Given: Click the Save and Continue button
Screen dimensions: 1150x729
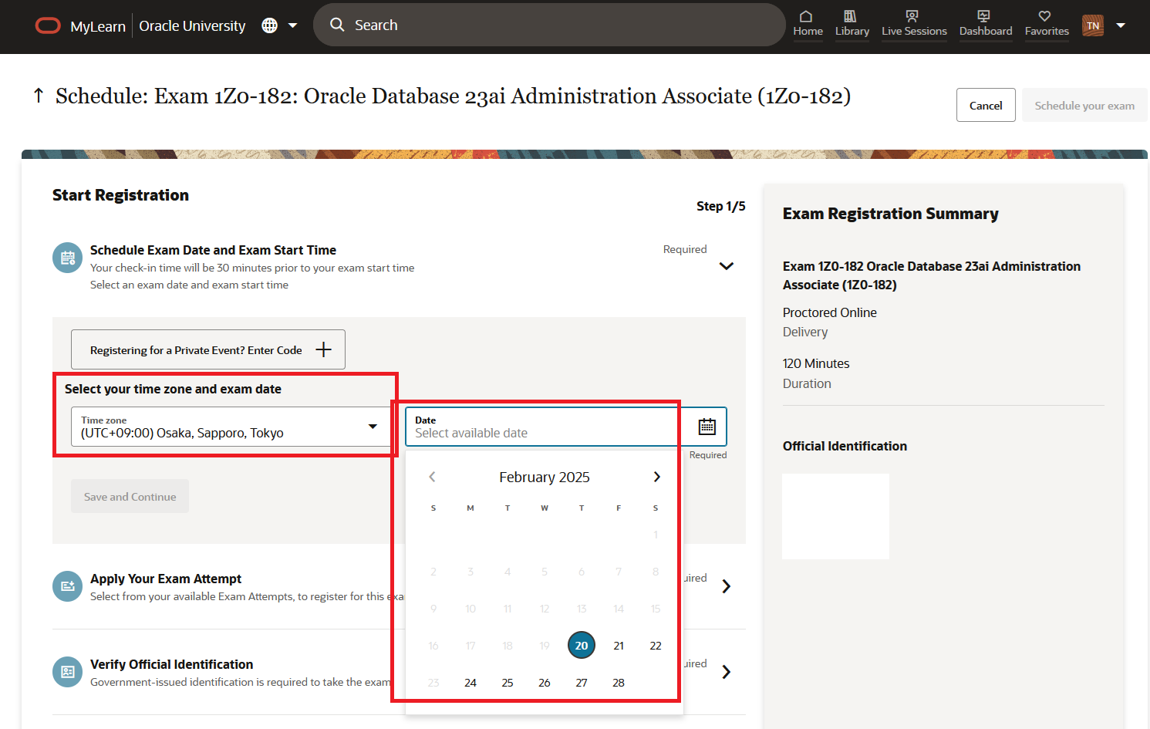Looking at the screenshot, I should coord(130,497).
